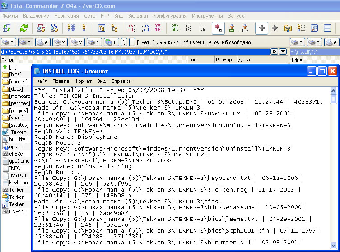This screenshot has height=252, width=340.
Task: Open Инструменты menu in Total Commander
Action: 207,16
